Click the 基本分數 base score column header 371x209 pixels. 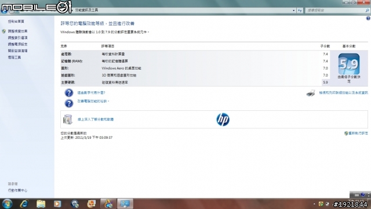click(349, 46)
